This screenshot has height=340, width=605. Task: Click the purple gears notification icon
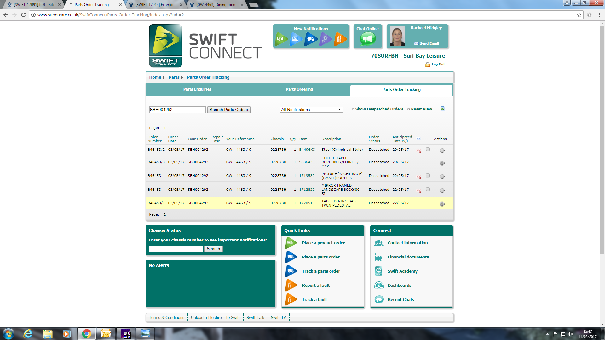pos(326,39)
